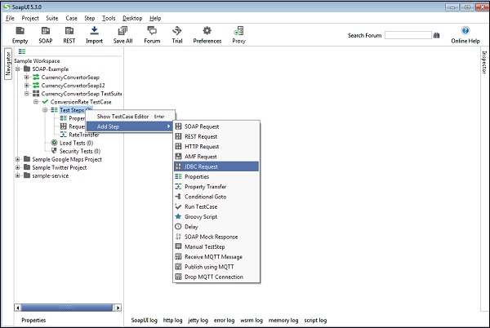The width and height of the screenshot is (490, 328).
Task: Expand the Sample Twitter Project node
Action: 17,167
